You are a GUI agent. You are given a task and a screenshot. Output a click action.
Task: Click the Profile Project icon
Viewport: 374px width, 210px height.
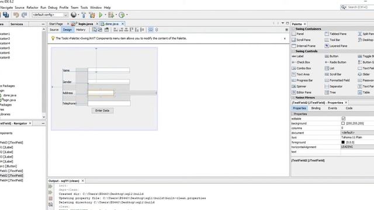(122, 15)
